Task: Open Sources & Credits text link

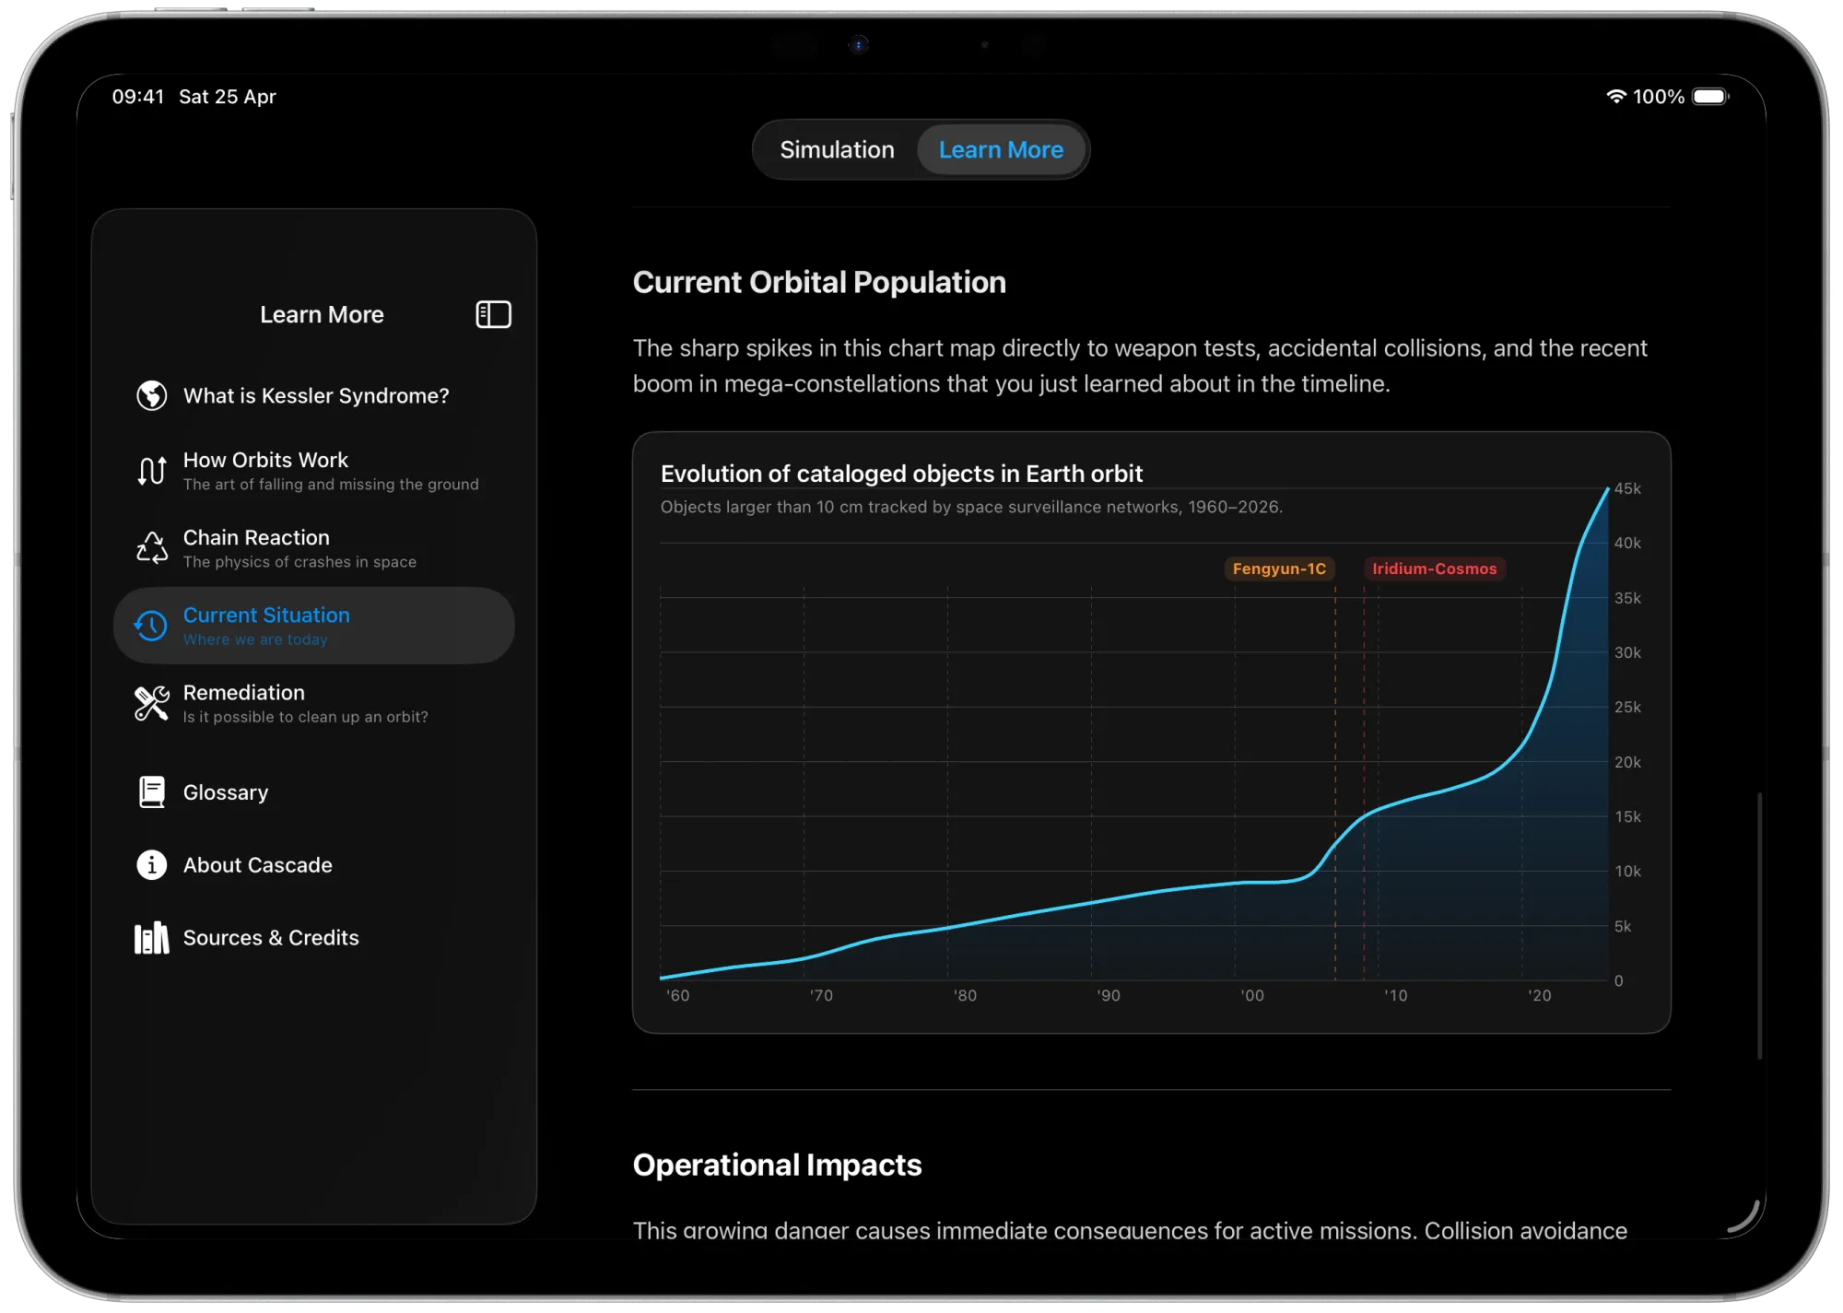Action: tap(271, 938)
